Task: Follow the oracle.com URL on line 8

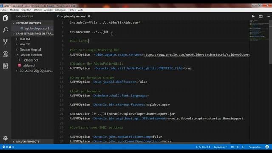Action: click(x=196, y=55)
